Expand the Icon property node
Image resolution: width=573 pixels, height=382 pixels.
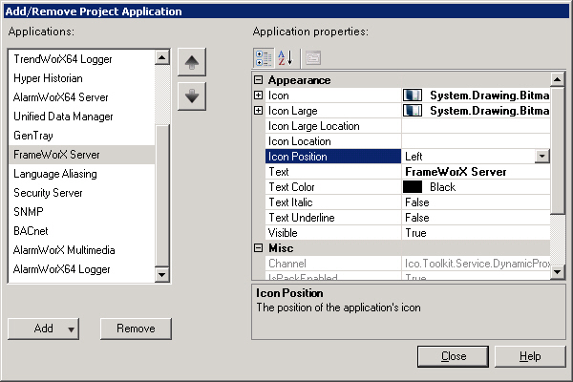[259, 95]
